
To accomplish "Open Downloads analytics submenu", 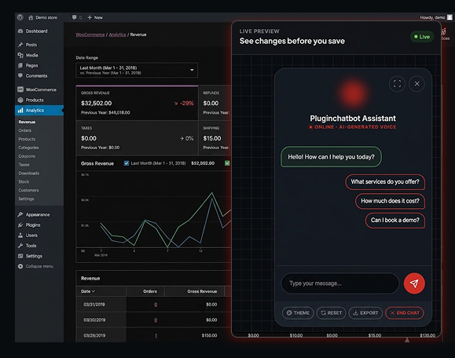I will click(x=29, y=173).
